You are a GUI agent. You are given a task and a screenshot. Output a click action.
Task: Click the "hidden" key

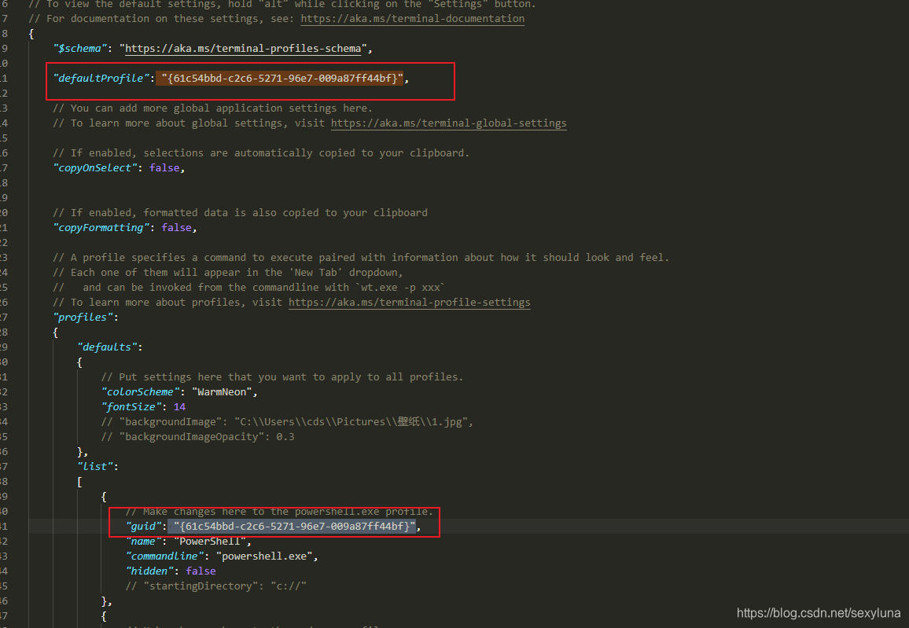[x=149, y=571]
